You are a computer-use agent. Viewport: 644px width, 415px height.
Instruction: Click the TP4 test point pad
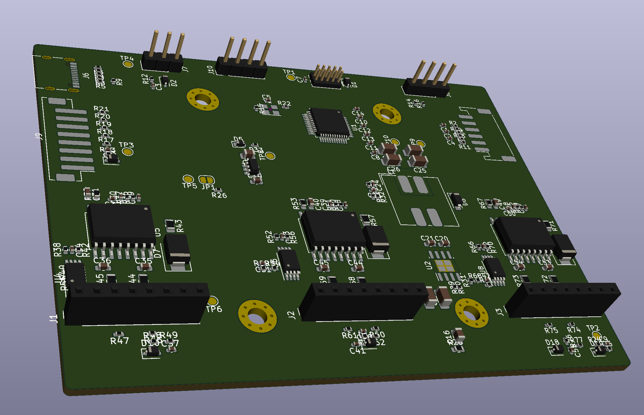128,64
